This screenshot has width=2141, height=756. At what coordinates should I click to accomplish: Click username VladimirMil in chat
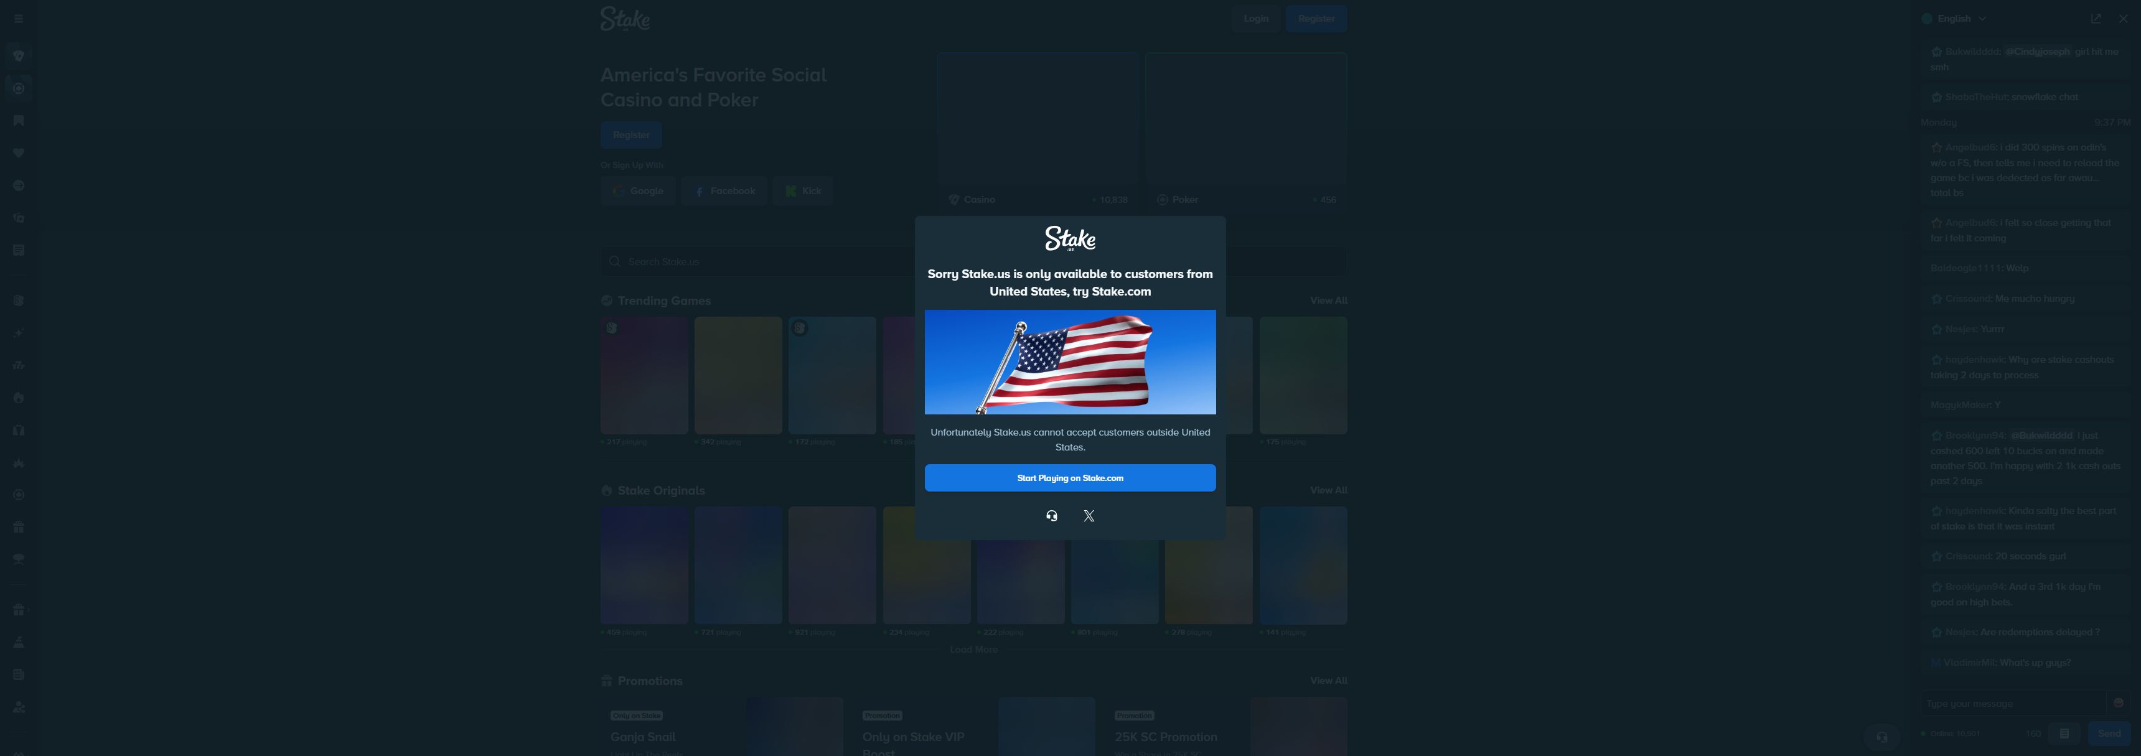(x=1969, y=663)
